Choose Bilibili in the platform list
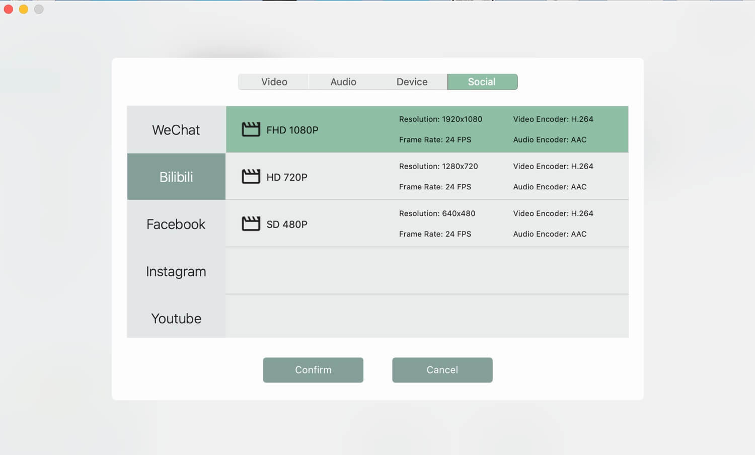Viewport: 755px width, 455px height. [176, 177]
